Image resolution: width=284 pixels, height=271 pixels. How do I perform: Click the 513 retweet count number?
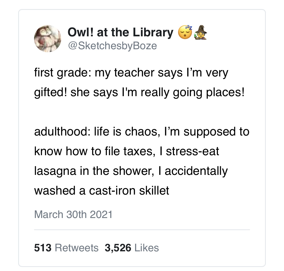click(43, 248)
